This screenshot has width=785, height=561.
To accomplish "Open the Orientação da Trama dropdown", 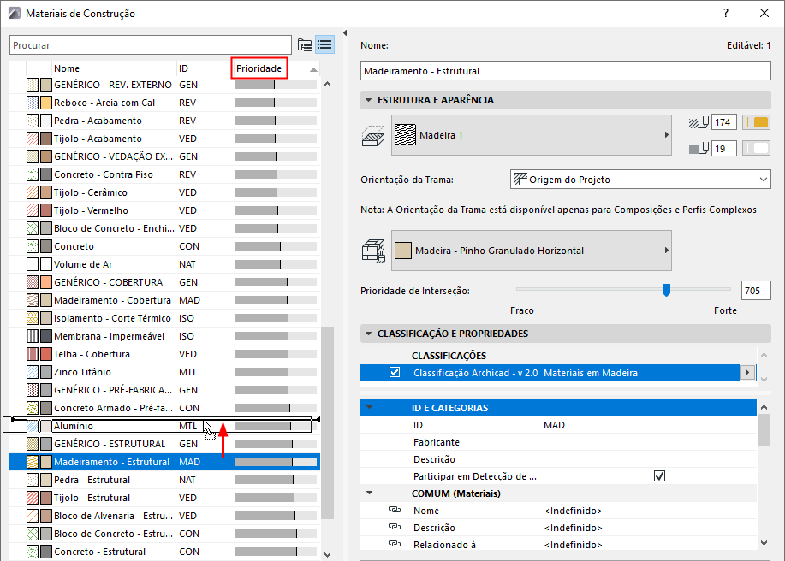I will (x=640, y=180).
